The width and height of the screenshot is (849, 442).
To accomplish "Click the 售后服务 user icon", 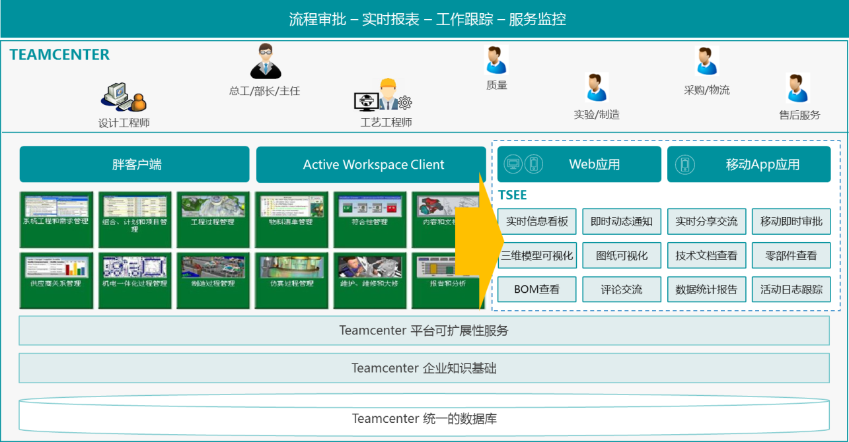I will (x=798, y=88).
